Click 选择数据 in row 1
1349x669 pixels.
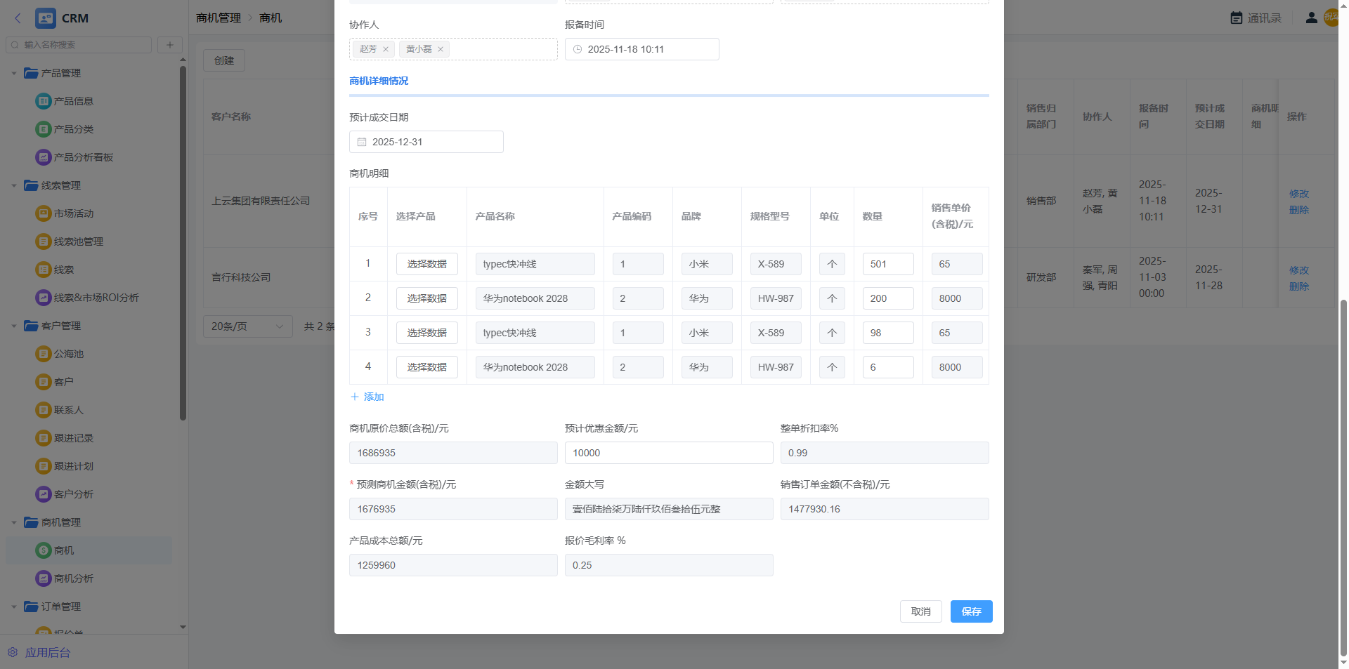(426, 264)
